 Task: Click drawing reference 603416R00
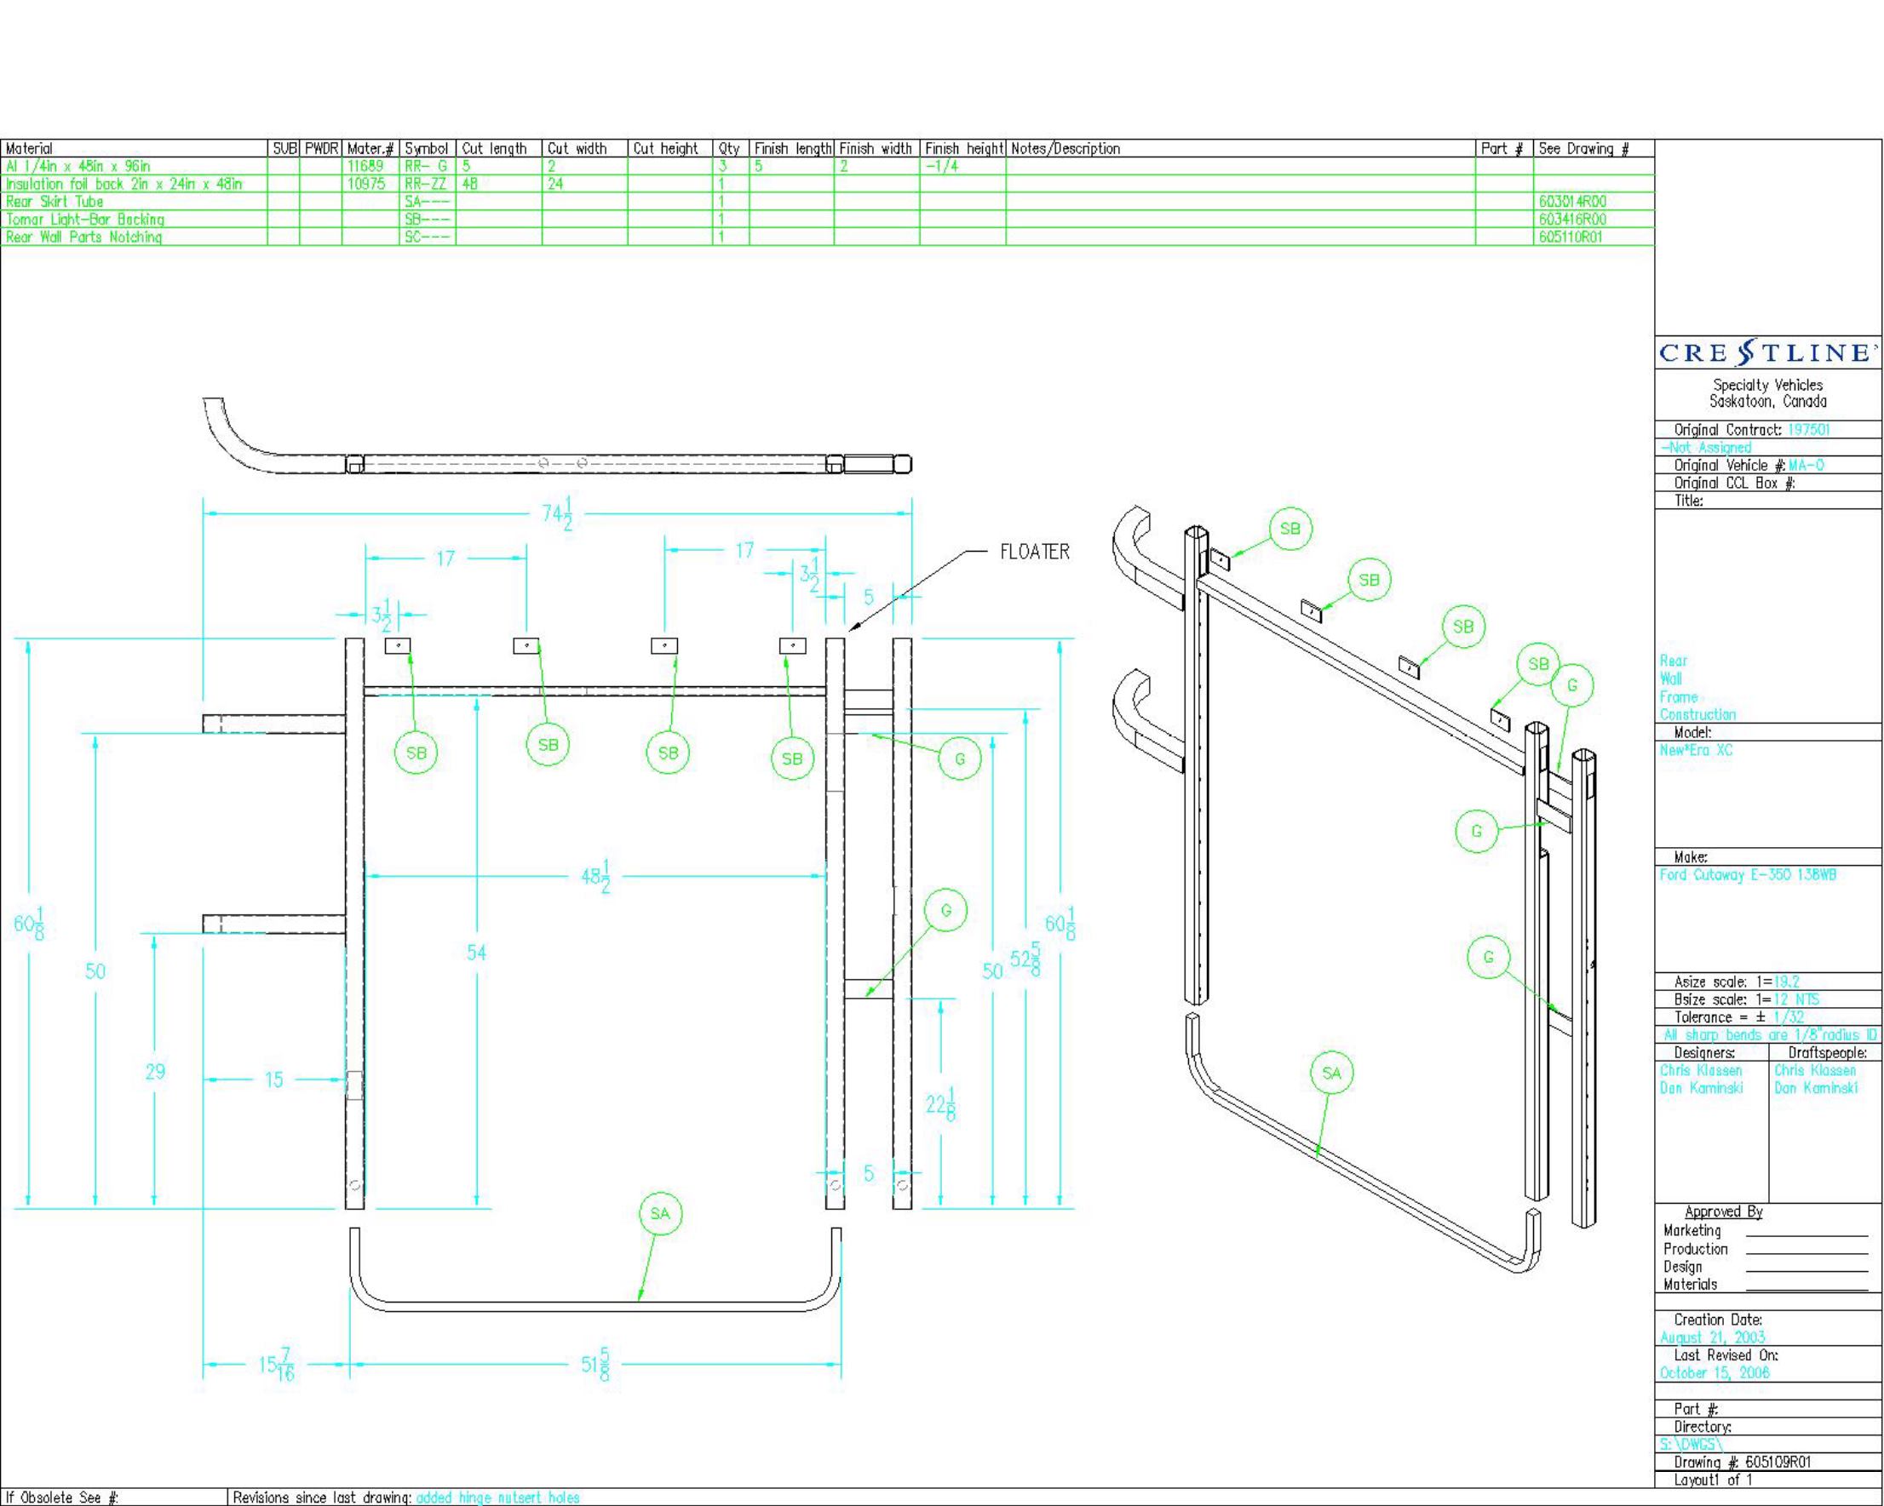[x=1572, y=220]
